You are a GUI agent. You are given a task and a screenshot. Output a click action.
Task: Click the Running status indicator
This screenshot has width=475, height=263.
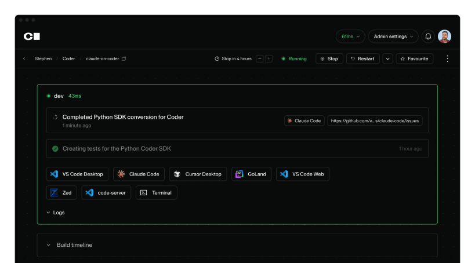[294, 59]
